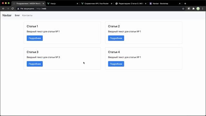
Task: Close the 'Редактируем: Статья 3' tab
Action: (x=145, y=4)
